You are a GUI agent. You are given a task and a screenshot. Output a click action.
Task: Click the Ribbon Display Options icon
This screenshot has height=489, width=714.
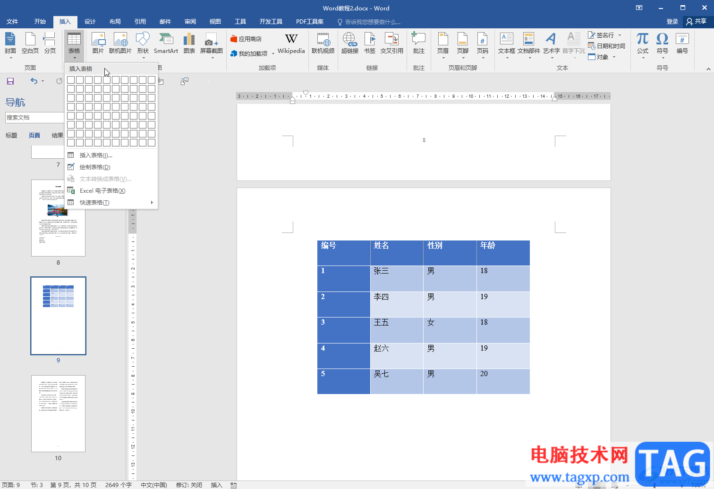point(639,8)
